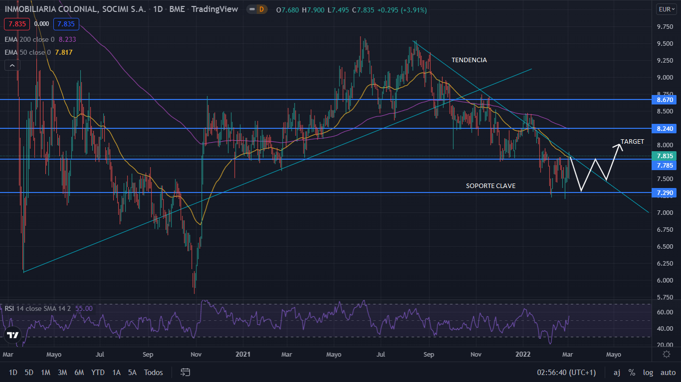Click the TradingView logo icon
The height and width of the screenshot is (382, 681).
pyautogui.click(x=13, y=335)
